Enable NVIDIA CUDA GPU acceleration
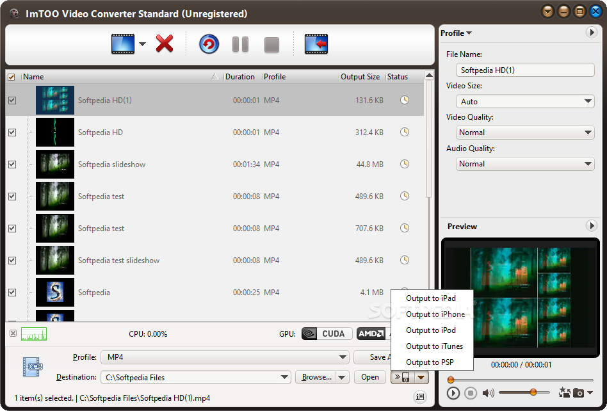Screen dimensions: 607x411 click(x=327, y=334)
